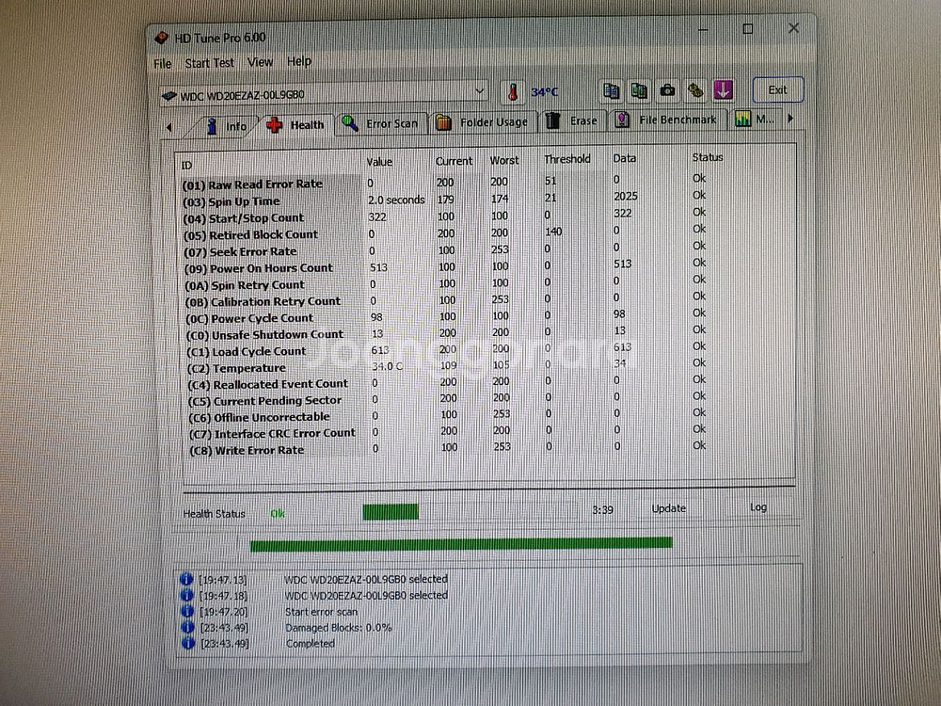Click the Damaged Blocks: 0.0% log entry

pyautogui.click(x=339, y=627)
